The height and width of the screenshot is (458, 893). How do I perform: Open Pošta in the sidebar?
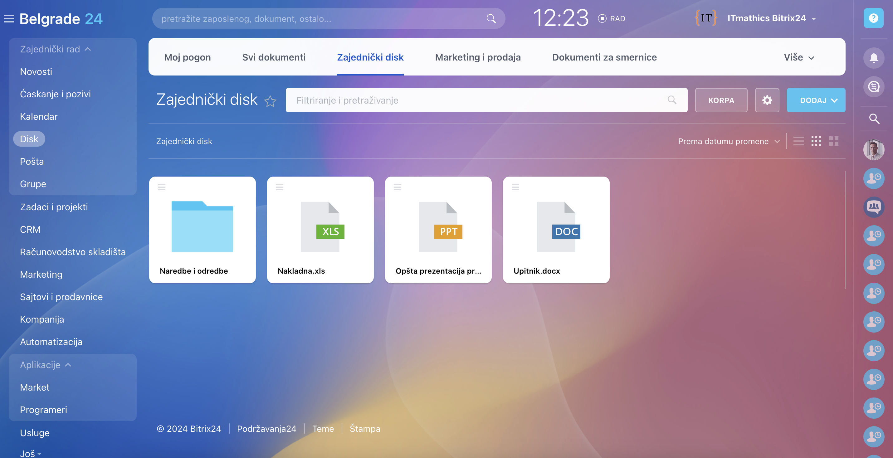tap(32, 162)
